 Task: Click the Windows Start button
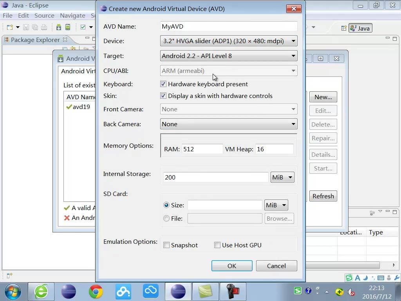click(13, 292)
